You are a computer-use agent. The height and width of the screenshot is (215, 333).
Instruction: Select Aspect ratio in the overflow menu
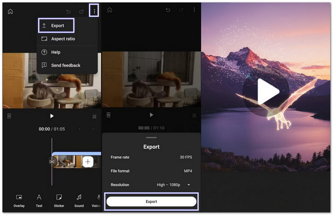[67, 39]
